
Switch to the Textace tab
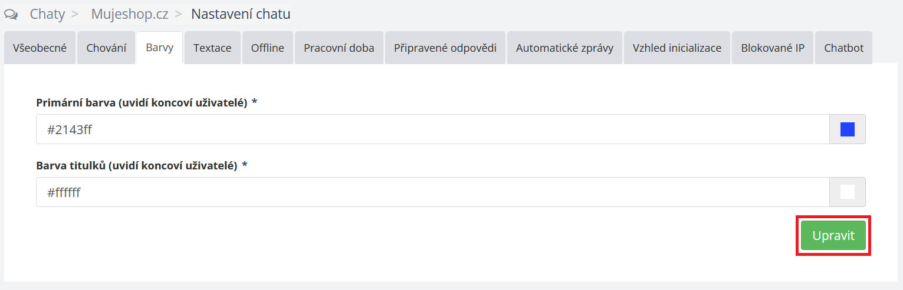[212, 48]
